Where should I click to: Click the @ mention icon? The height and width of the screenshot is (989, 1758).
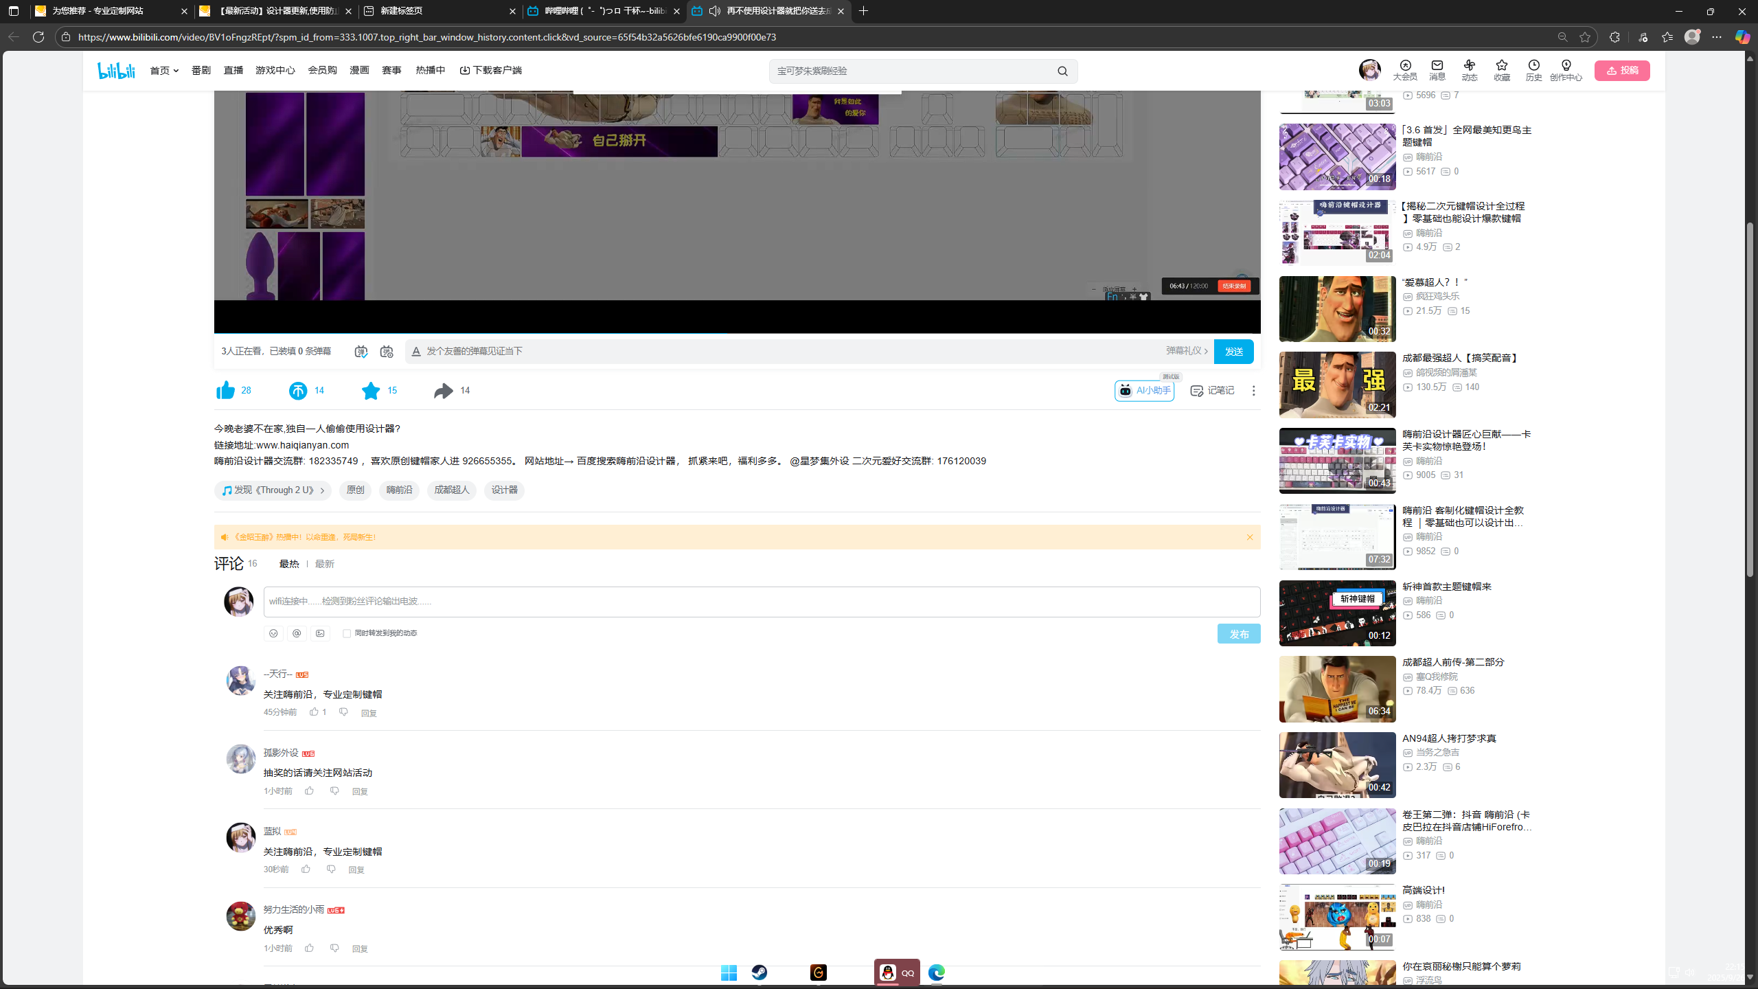pyautogui.click(x=297, y=633)
